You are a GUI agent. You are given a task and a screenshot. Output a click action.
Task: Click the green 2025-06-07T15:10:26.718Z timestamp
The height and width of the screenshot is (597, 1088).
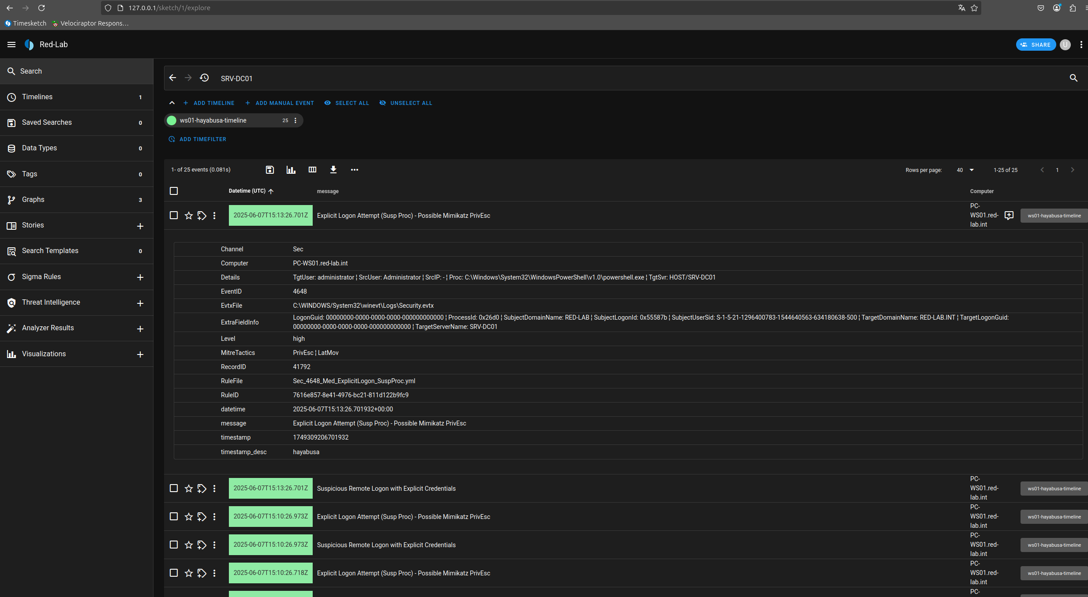pyautogui.click(x=271, y=573)
